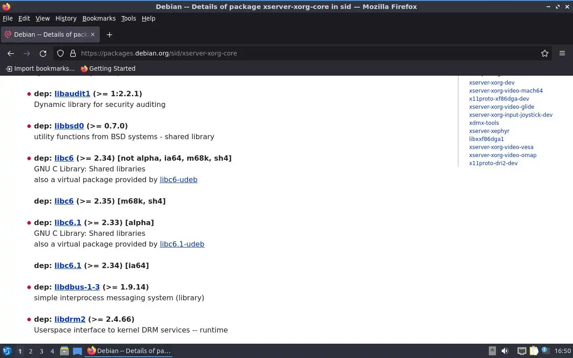Reload the current page
This screenshot has height=358, width=573.
43,53
